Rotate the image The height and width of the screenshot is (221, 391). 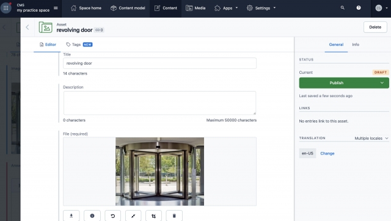112,216
